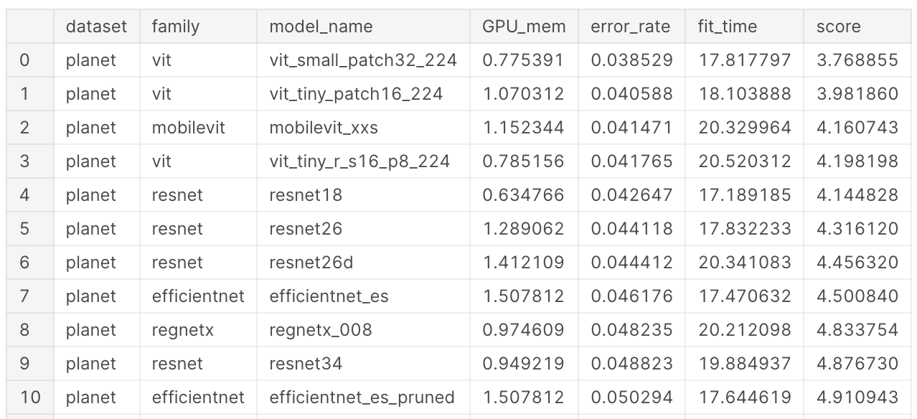The image size is (917, 419).
Task: Click the GPU_mem value 0.785156
Action: [523, 161]
